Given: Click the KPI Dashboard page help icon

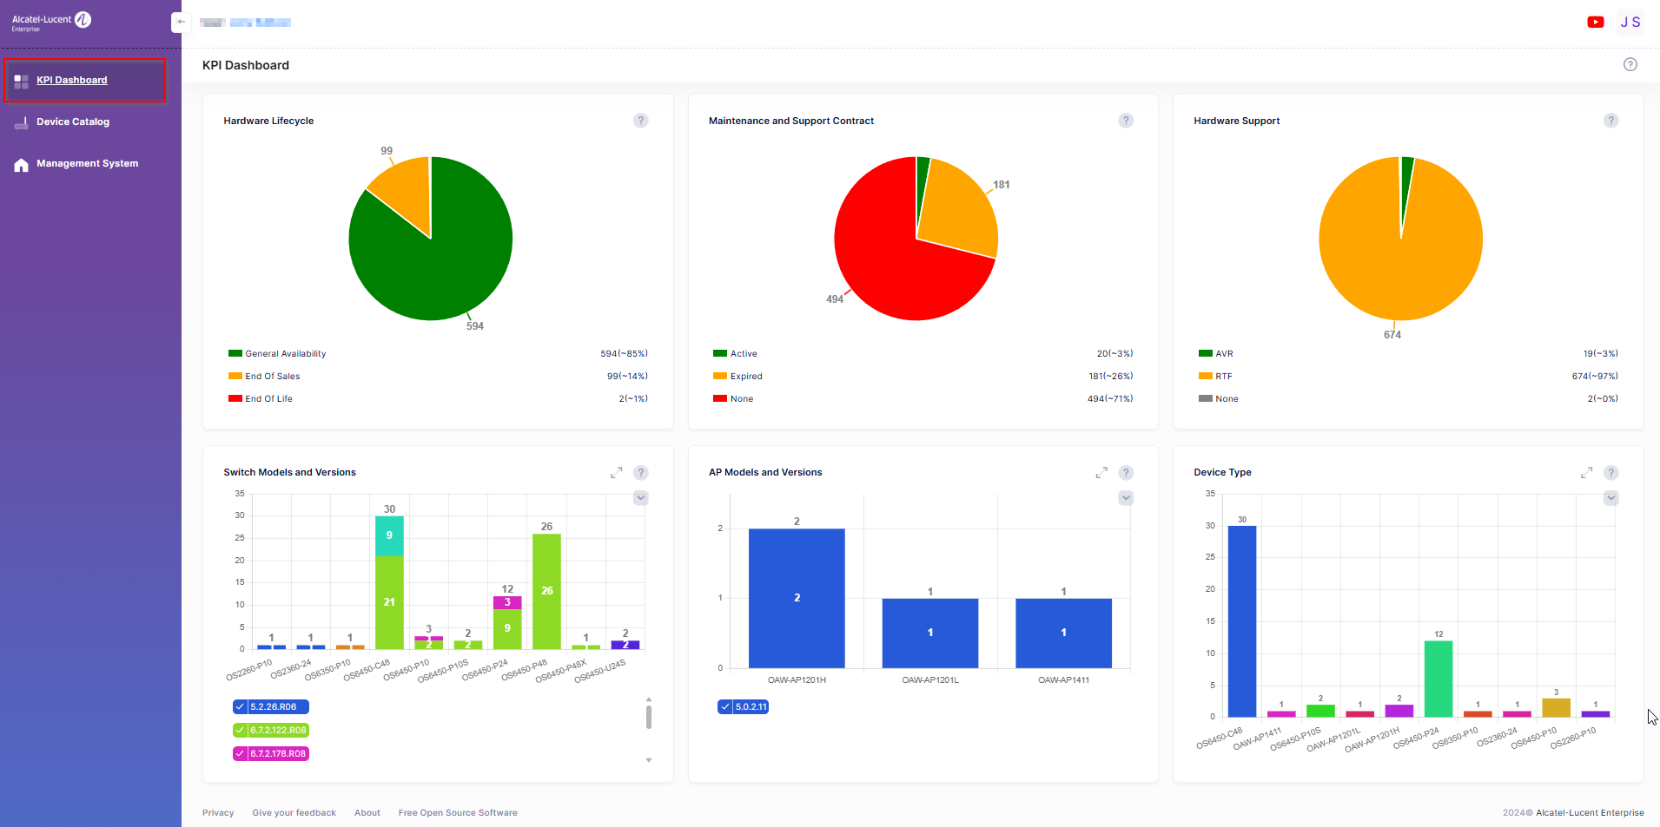Looking at the screenshot, I should point(1630,65).
